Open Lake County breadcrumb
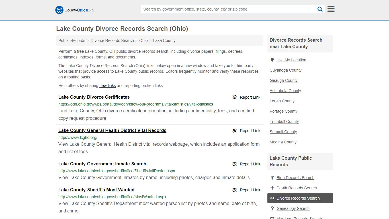This screenshot has height=219, width=389. coord(164,40)
